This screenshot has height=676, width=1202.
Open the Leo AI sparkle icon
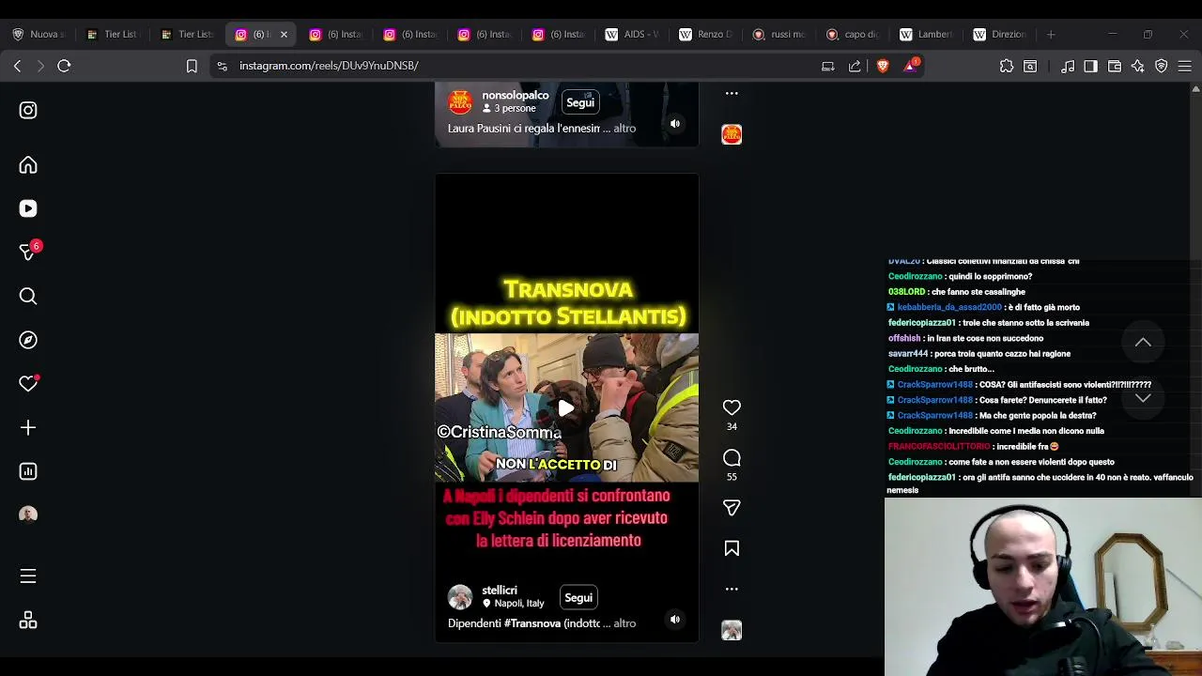pos(1138,66)
